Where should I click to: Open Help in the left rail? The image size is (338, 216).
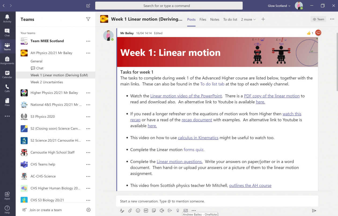click(x=7, y=210)
